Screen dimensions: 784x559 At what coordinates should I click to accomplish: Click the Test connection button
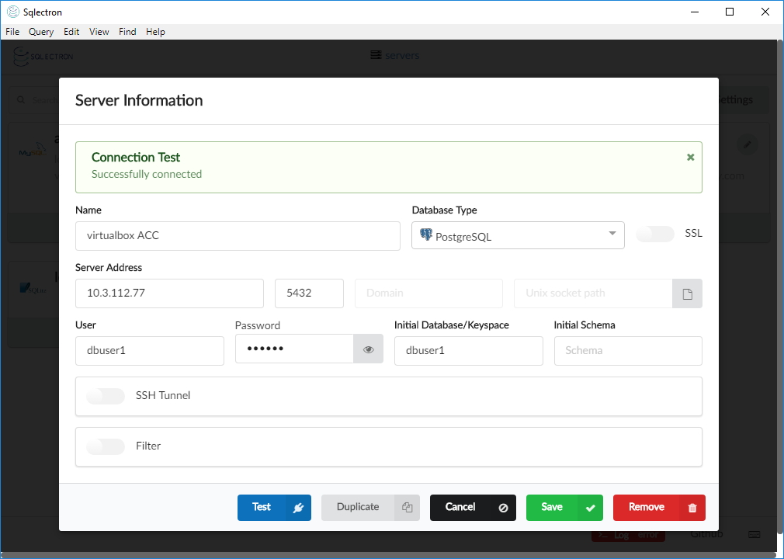click(262, 507)
